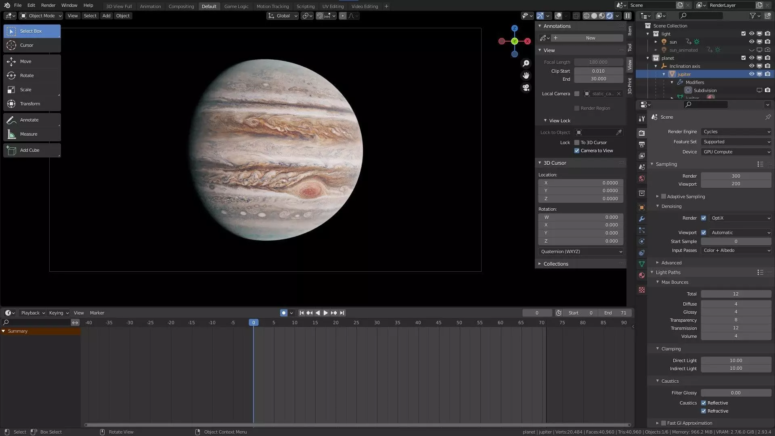Click the Blender logo menu
775x436 pixels.
coord(7,5)
